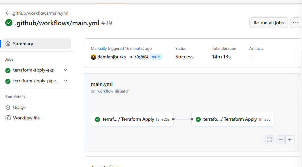Click success check icon on 1m 27s job

(198, 119)
